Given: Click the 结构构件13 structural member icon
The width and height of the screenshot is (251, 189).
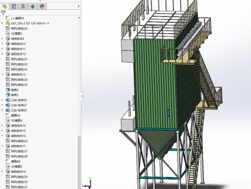Looking at the screenshot, I should [x=8, y=74].
